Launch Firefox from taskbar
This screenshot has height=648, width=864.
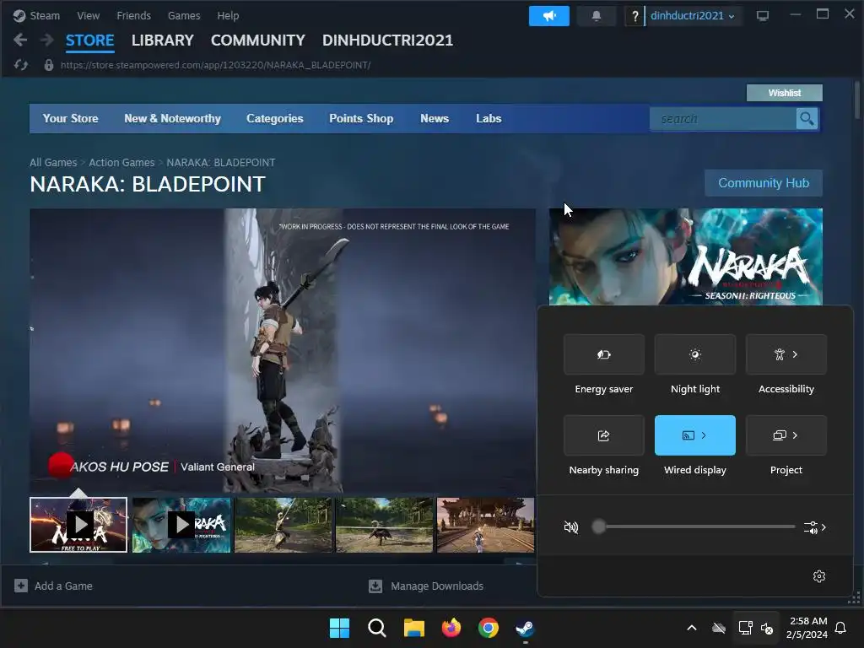point(451,628)
